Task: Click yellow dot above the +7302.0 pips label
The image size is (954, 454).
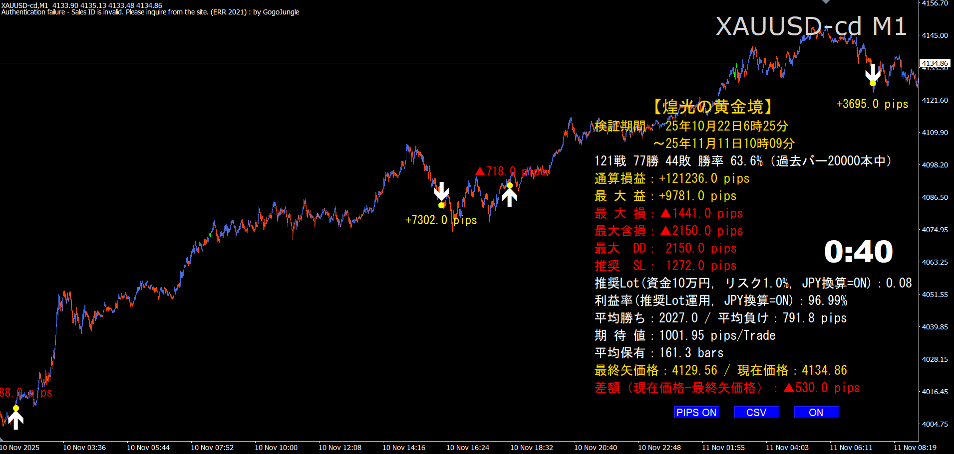Action: pyautogui.click(x=441, y=205)
